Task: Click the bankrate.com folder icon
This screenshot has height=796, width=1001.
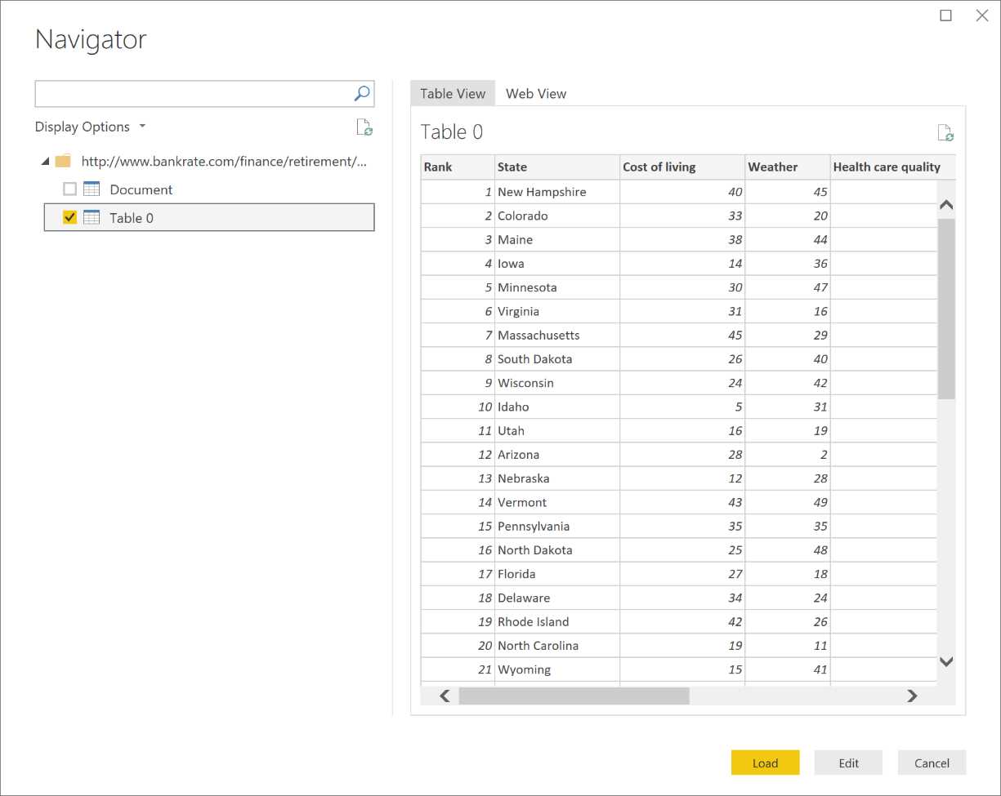Action: [x=63, y=161]
